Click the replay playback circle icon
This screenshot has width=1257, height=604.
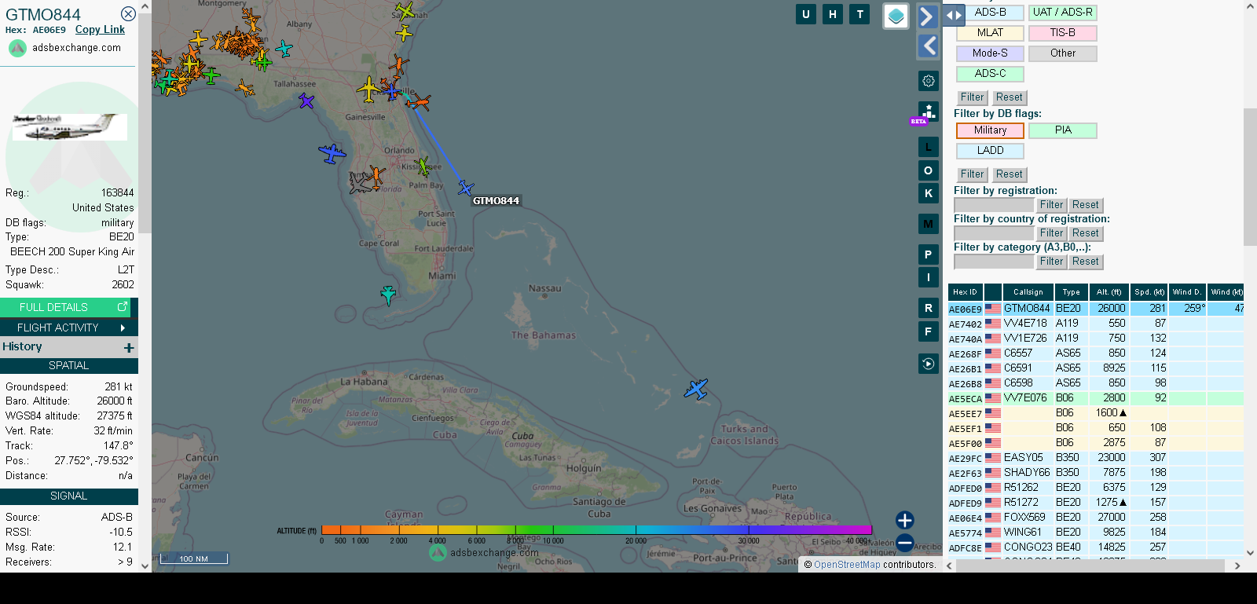pos(929,364)
